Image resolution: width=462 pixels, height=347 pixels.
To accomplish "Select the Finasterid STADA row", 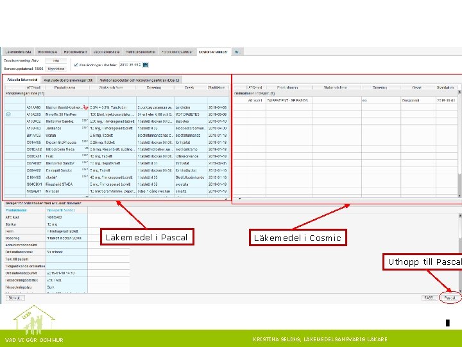I will point(117,184).
